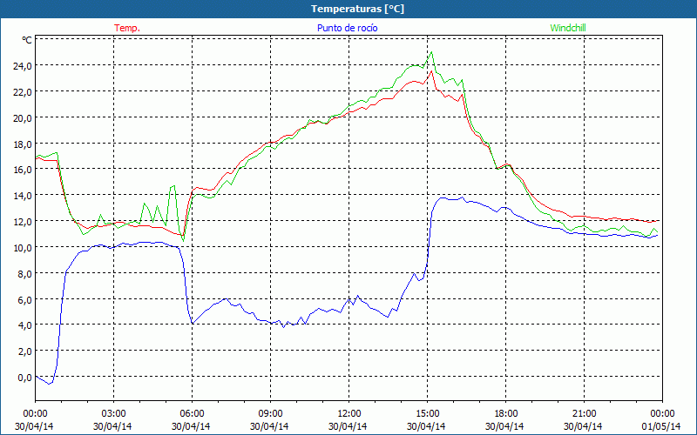
Task: Click the 22,0 y-axis value
Action: coord(23,92)
